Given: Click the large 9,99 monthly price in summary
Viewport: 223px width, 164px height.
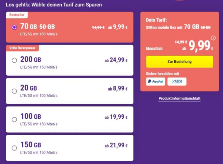Looking at the screenshot, I should (x=200, y=46).
